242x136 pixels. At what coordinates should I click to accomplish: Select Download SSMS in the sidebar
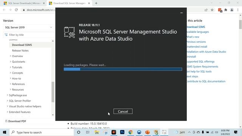[x=22, y=45]
